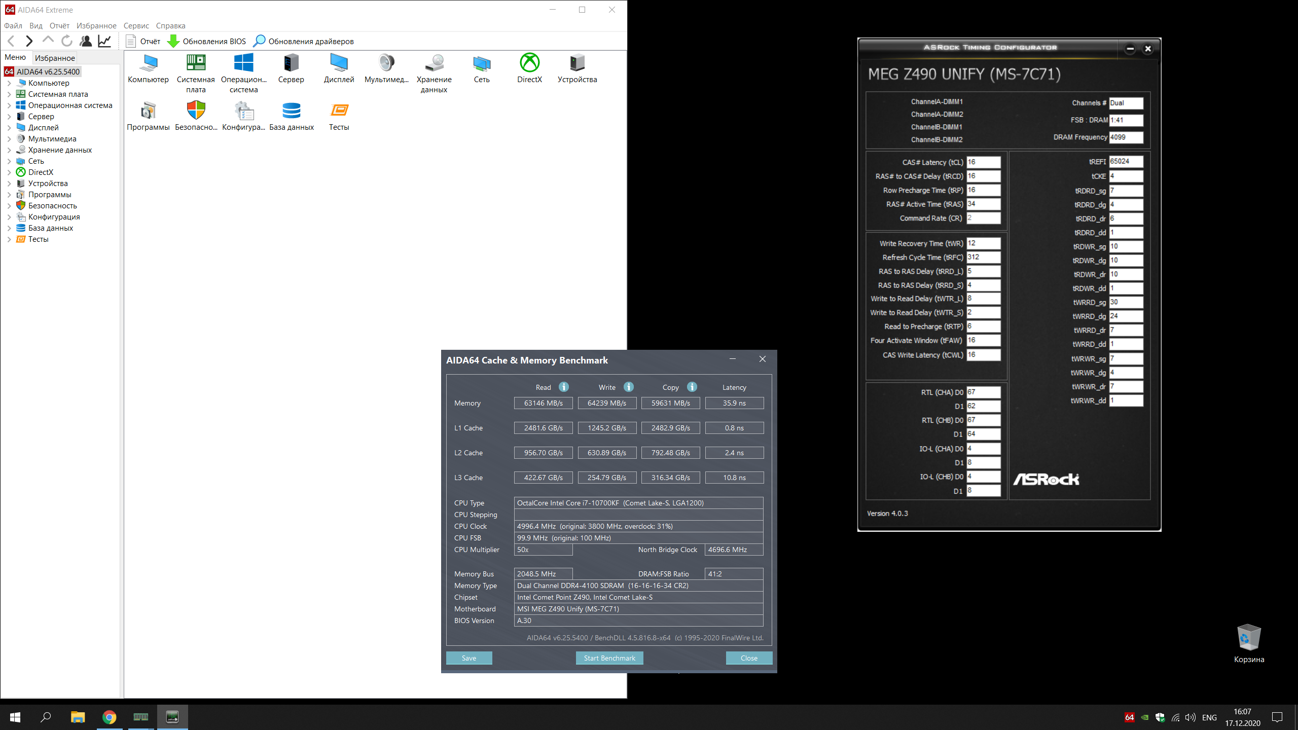1298x730 pixels.
Task: Switch to the Избранное tab
Action: (55, 58)
